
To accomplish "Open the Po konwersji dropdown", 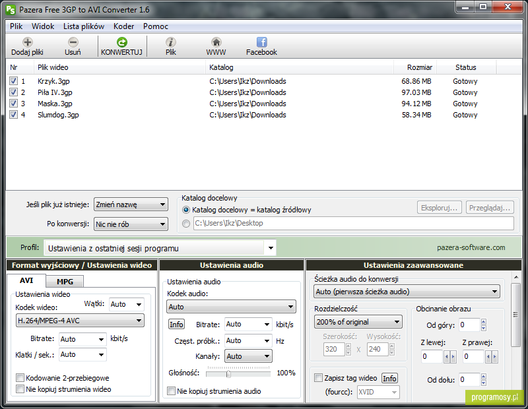I will (x=131, y=224).
